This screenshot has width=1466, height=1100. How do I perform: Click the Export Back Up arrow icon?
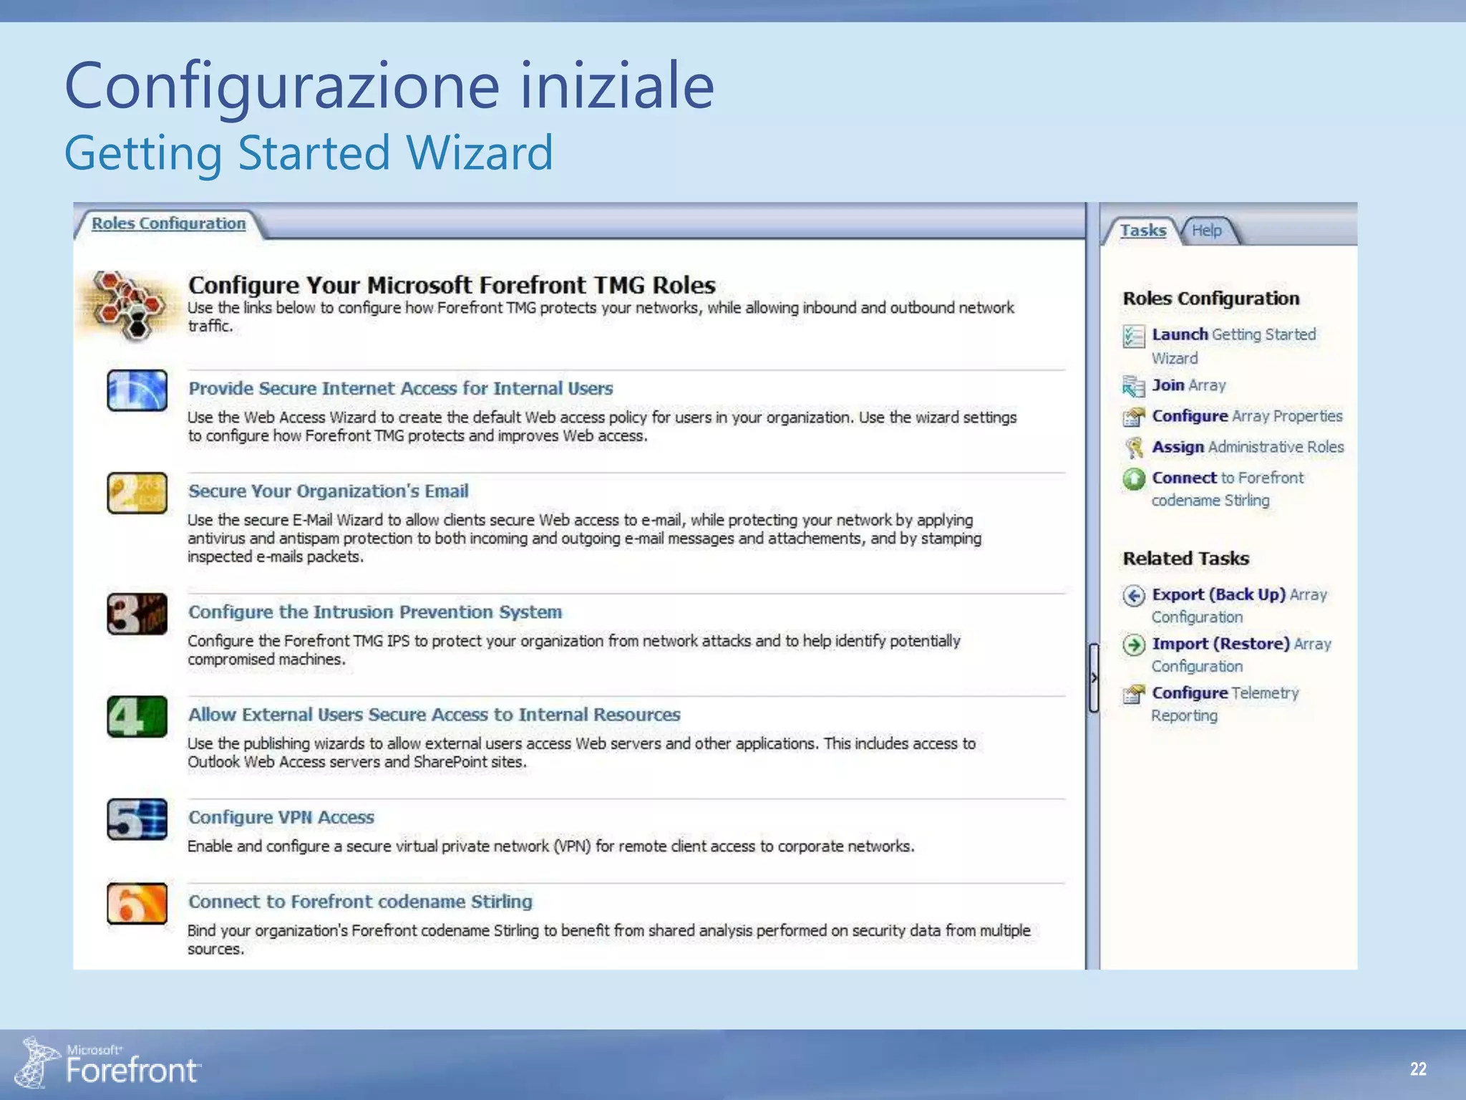coord(1134,595)
